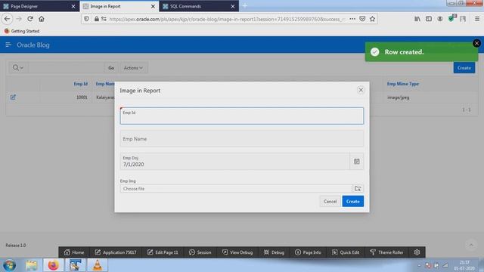Click the Go search button
Screen dimensions: 484x272
pos(111,67)
